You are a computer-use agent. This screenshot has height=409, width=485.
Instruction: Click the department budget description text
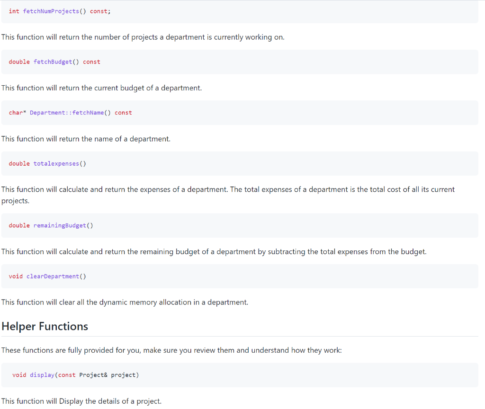pos(101,88)
